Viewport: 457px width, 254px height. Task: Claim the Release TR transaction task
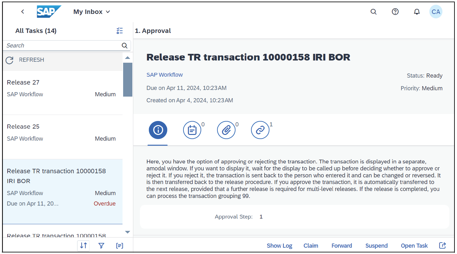(x=311, y=245)
